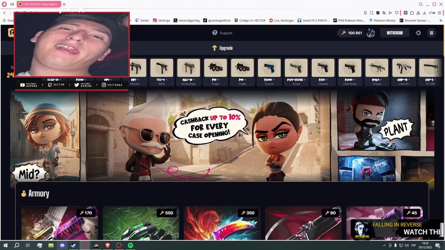Open a new browser tab
Viewport: 445px width, 250px height.
[64, 4]
